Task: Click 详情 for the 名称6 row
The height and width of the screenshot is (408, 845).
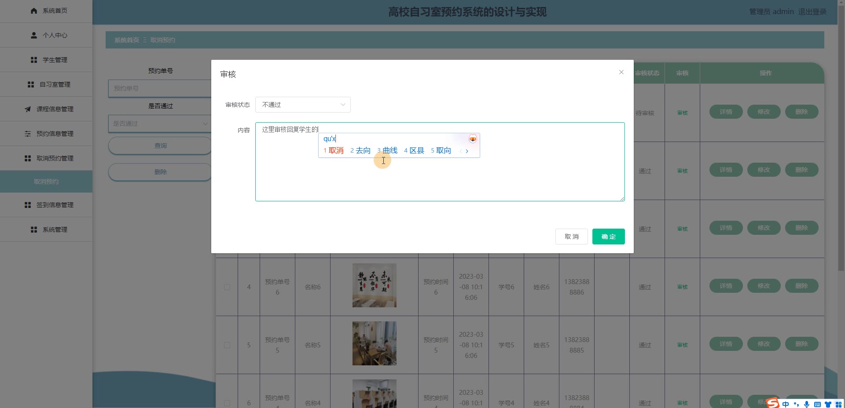Action: (726, 286)
